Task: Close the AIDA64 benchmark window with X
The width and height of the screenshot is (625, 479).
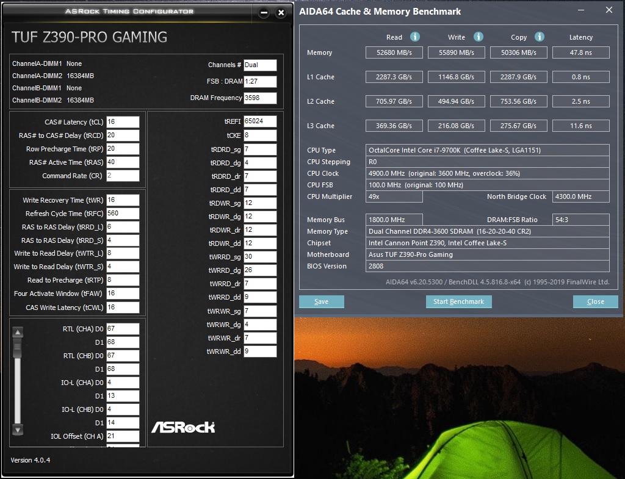Action: pos(609,10)
